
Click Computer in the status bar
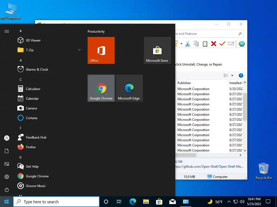point(217,177)
